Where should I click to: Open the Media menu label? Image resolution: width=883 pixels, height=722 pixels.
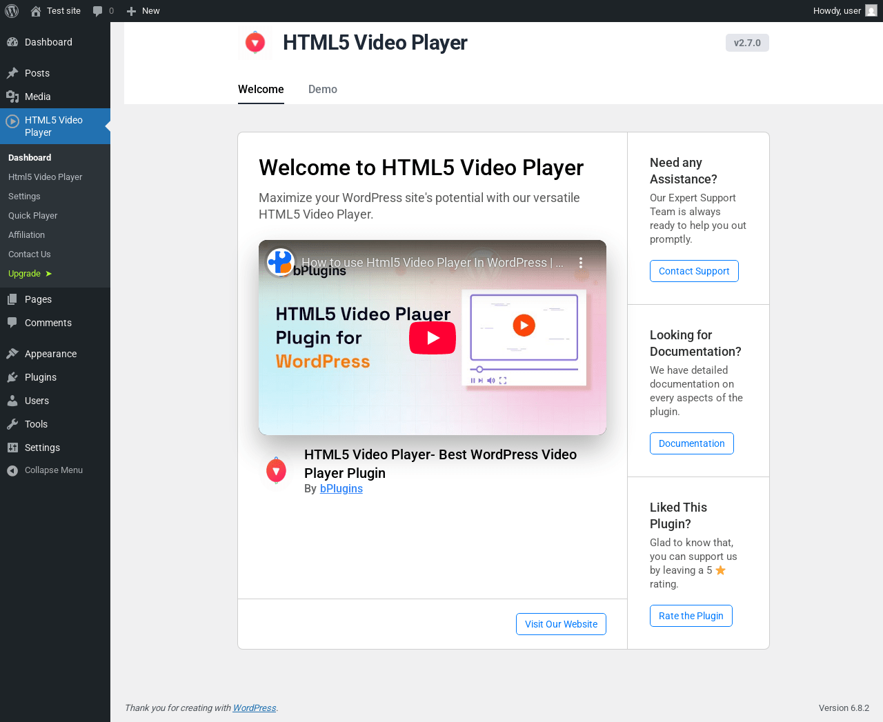[x=38, y=97]
